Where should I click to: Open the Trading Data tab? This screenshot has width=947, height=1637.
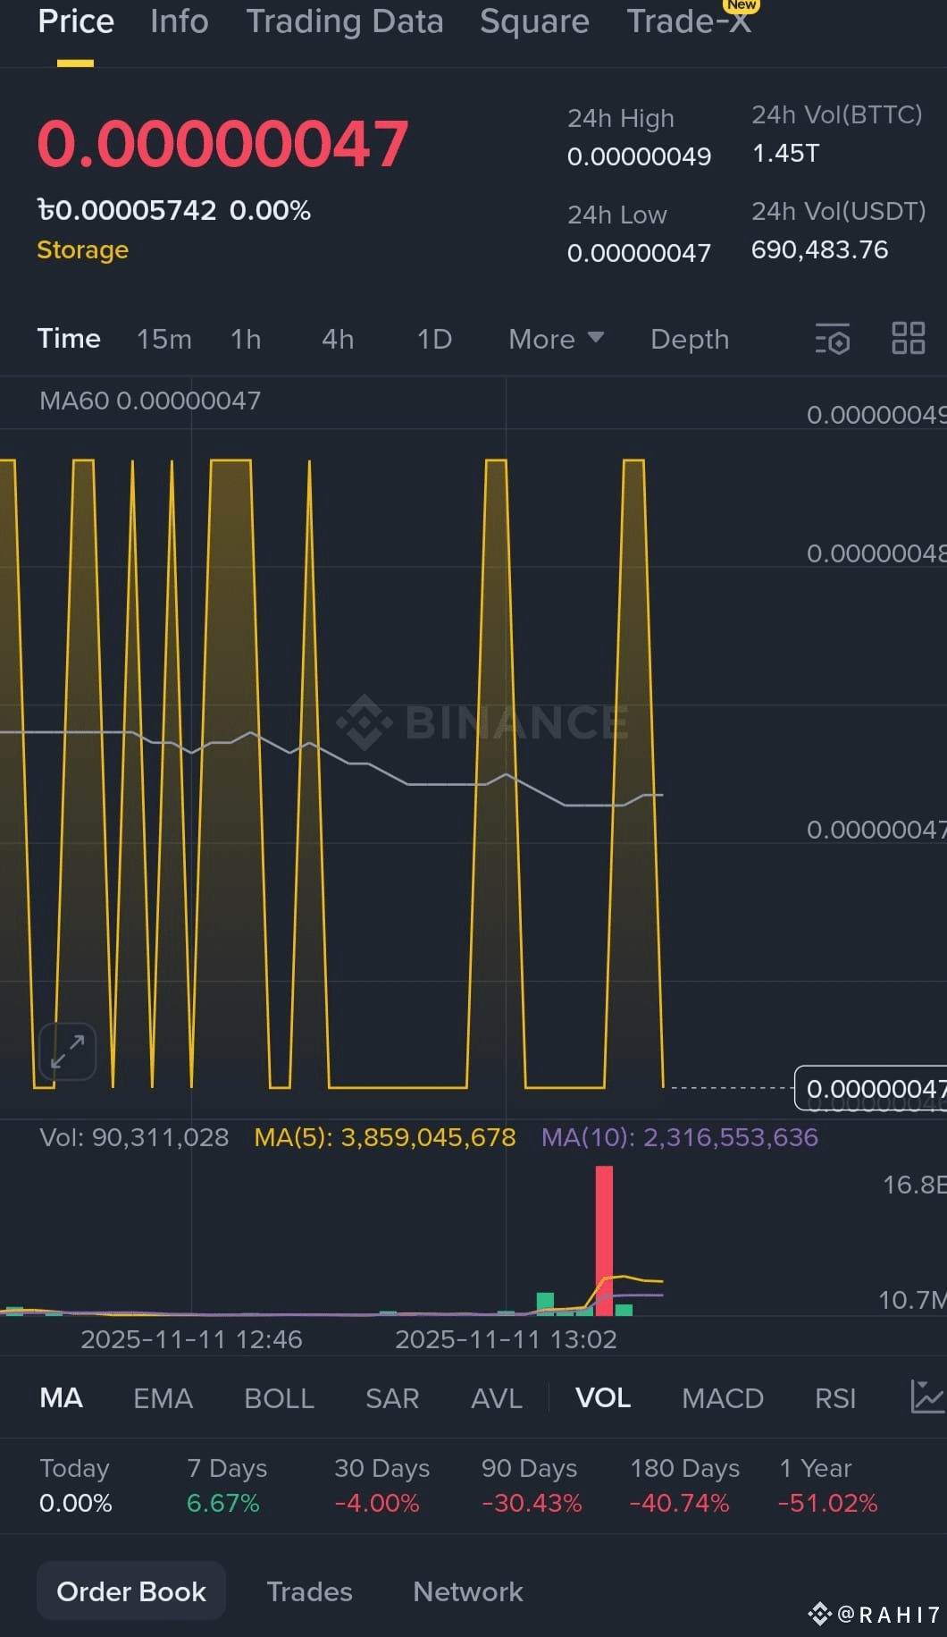coord(345,21)
